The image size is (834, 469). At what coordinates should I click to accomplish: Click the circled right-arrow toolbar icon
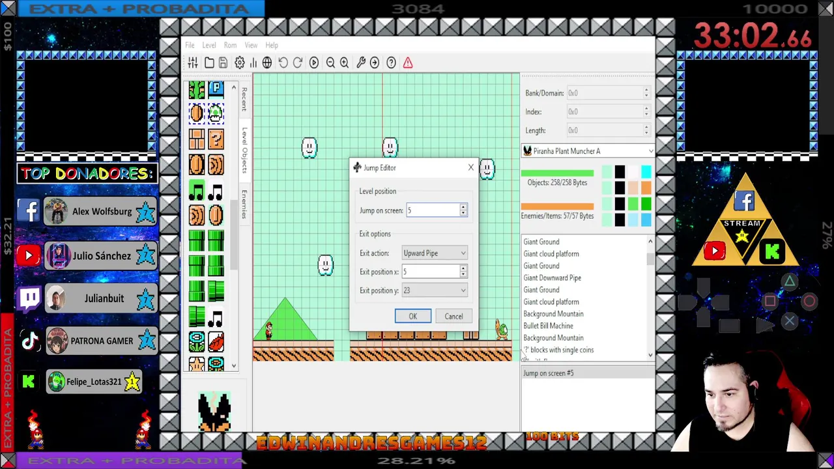coord(375,63)
